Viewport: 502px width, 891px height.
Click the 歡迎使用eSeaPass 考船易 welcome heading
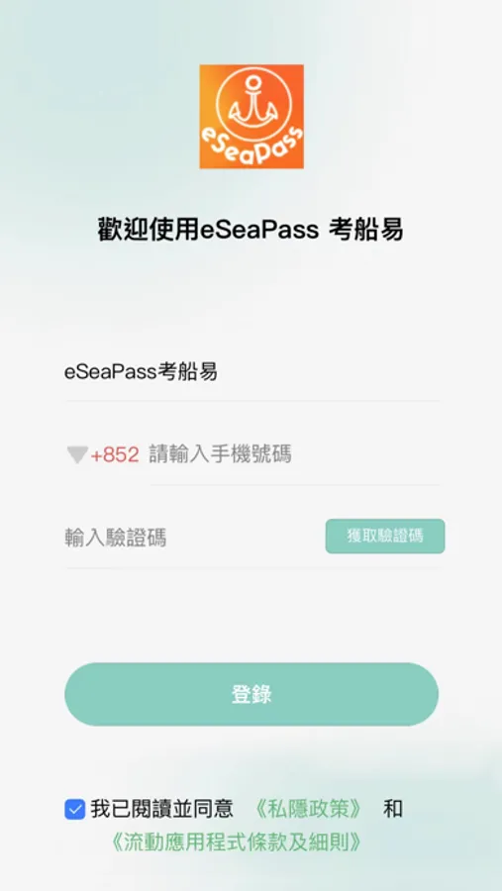click(x=251, y=231)
